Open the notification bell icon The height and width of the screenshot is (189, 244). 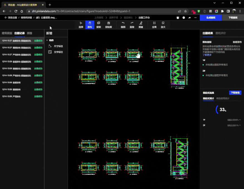pos(178,18)
